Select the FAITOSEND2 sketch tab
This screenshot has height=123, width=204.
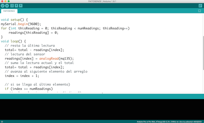click(9, 11)
